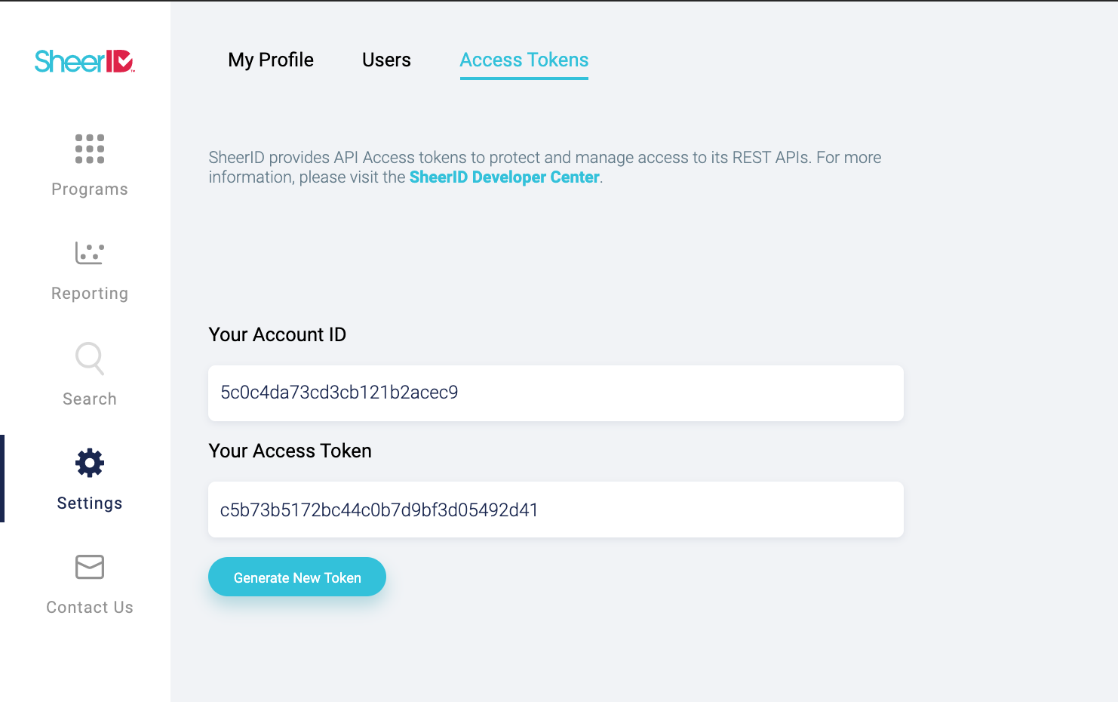Click the Your Access Token heading
Image resolution: width=1118 pixels, height=702 pixels.
pos(290,451)
